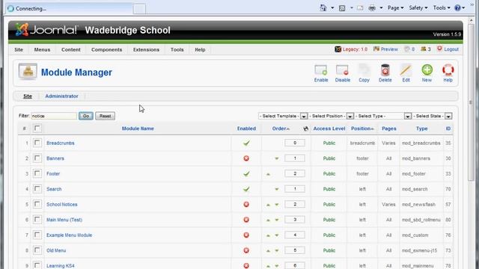Image resolution: width=479 pixels, height=269 pixels.
Task: Click browser Home icon
Action: pyautogui.click(x=323, y=8)
